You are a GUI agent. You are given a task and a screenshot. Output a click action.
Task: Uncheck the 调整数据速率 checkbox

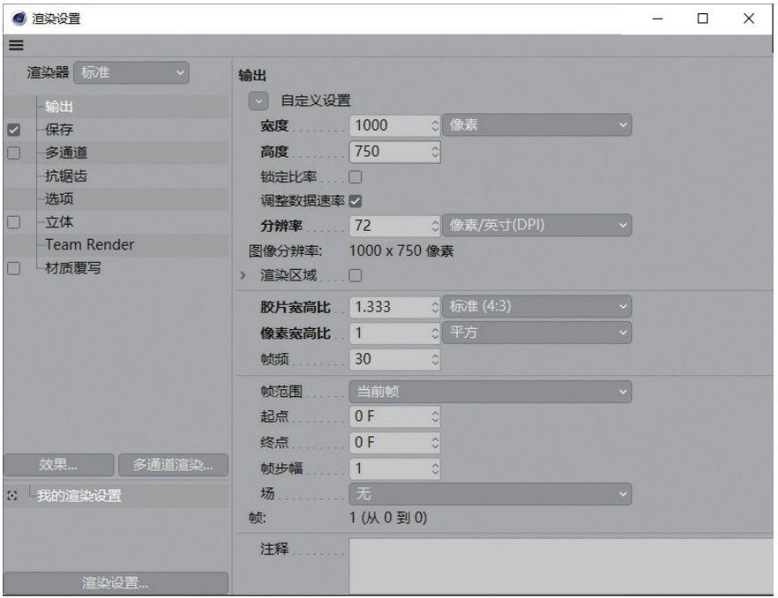click(x=355, y=201)
